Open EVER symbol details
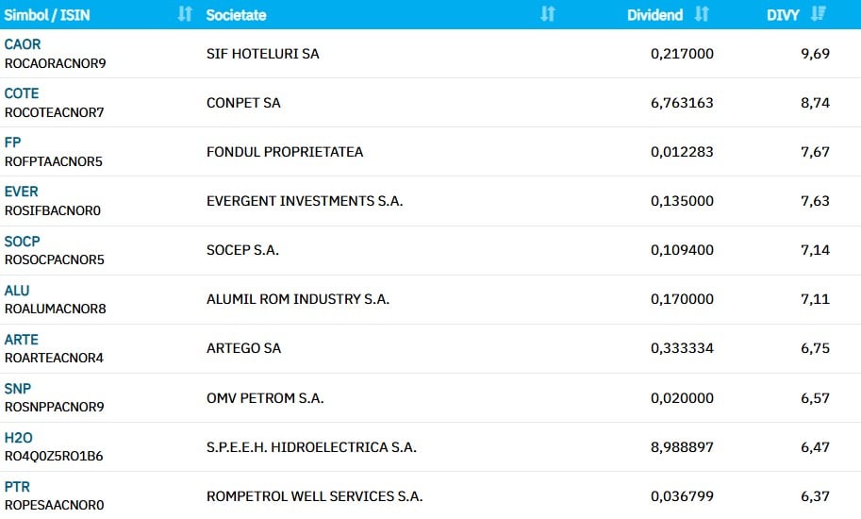This screenshot has height=519, width=861. [x=22, y=192]
